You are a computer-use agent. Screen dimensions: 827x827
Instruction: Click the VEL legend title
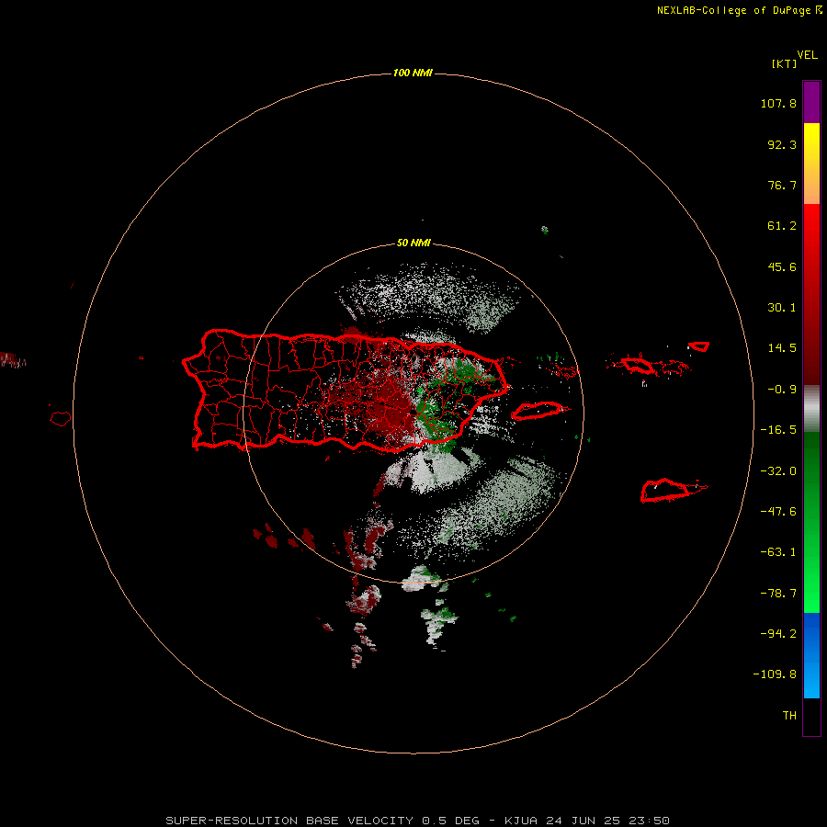coord(807,55)
